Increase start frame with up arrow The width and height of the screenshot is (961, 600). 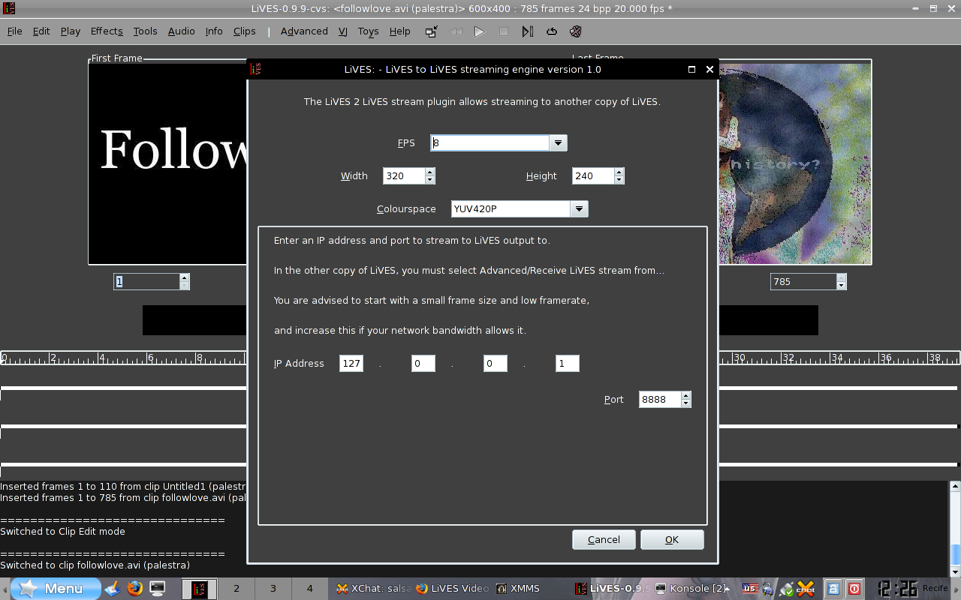(x=185, y=278)
